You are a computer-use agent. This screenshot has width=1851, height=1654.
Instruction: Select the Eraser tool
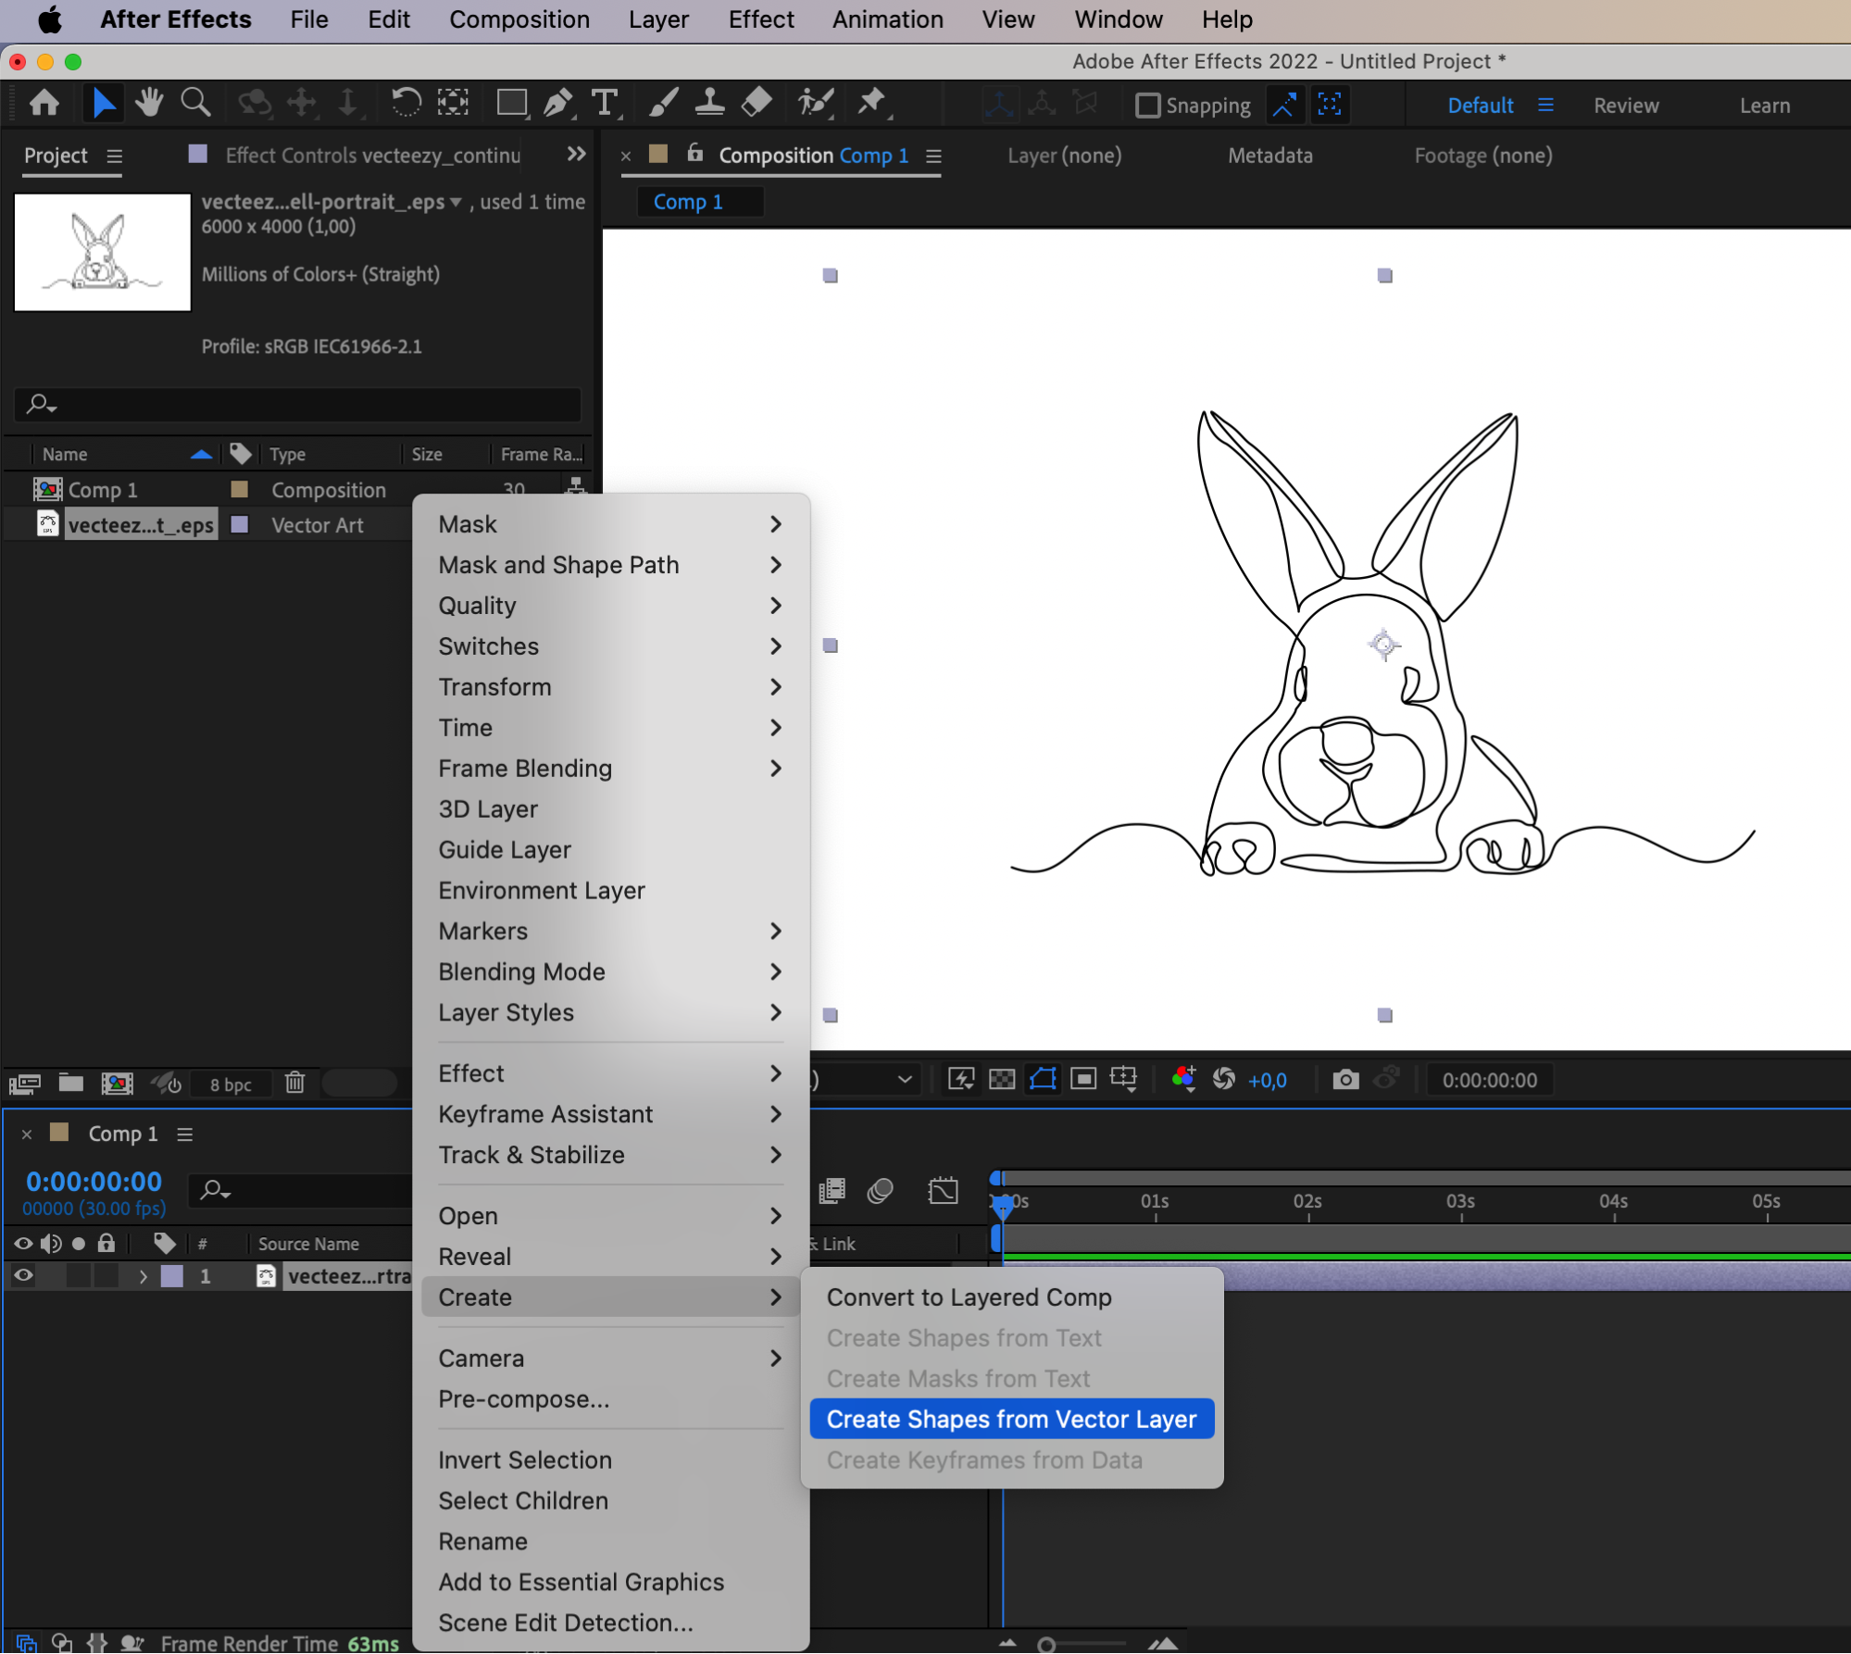pos(757,103)
